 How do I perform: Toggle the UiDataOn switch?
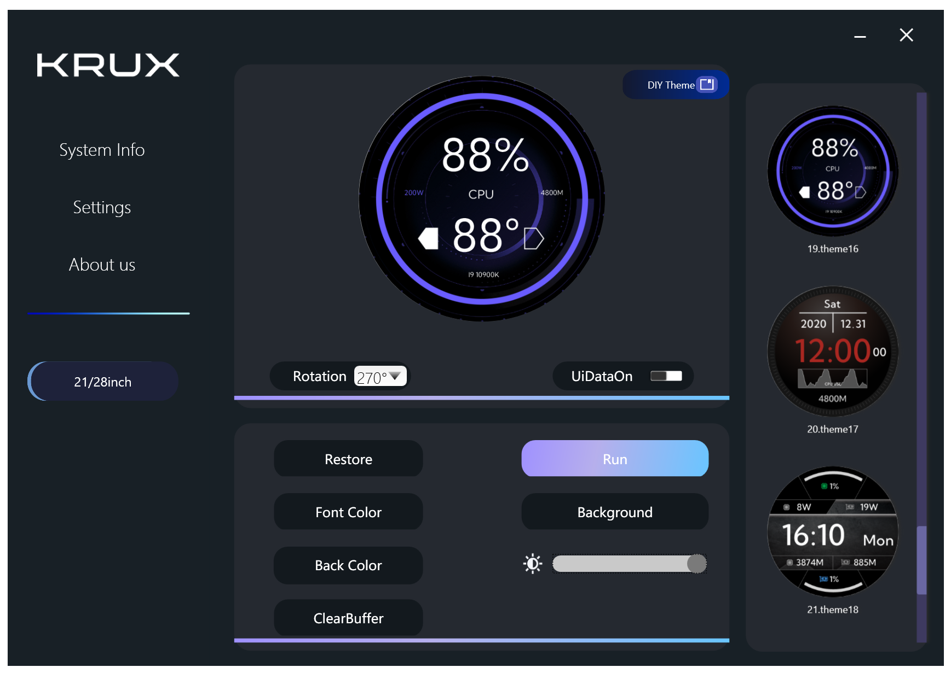click(666, 376)
